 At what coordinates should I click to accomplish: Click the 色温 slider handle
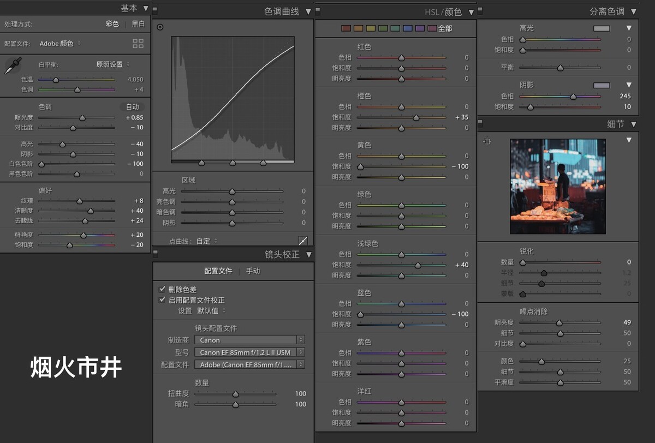(x=56, y=80)
